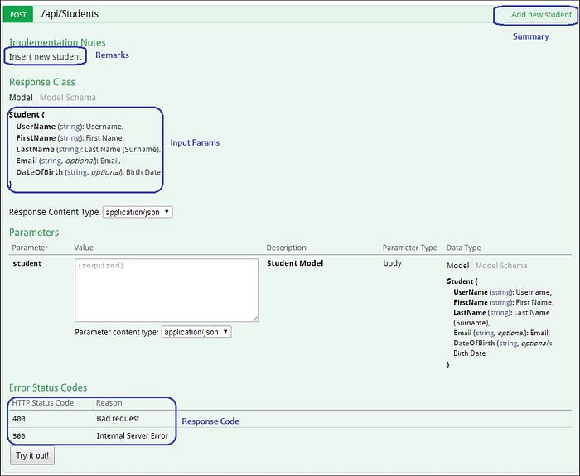The width and height of the screenshot is (580, 476).
Task: Click the 'Data Type' column header
Action: (463, 248)
